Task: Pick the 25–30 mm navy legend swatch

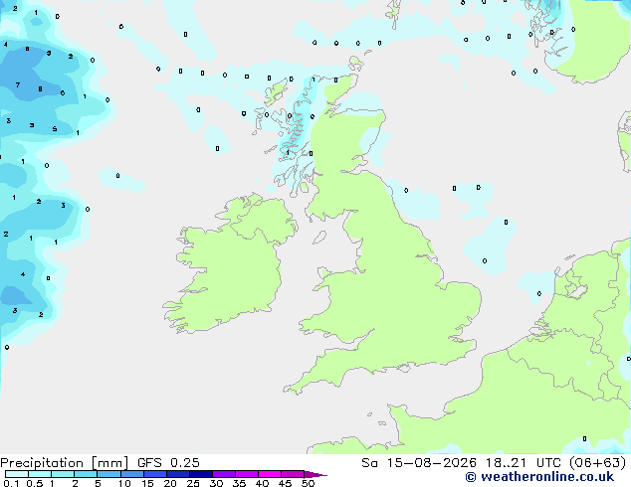Action: [201, 474]
